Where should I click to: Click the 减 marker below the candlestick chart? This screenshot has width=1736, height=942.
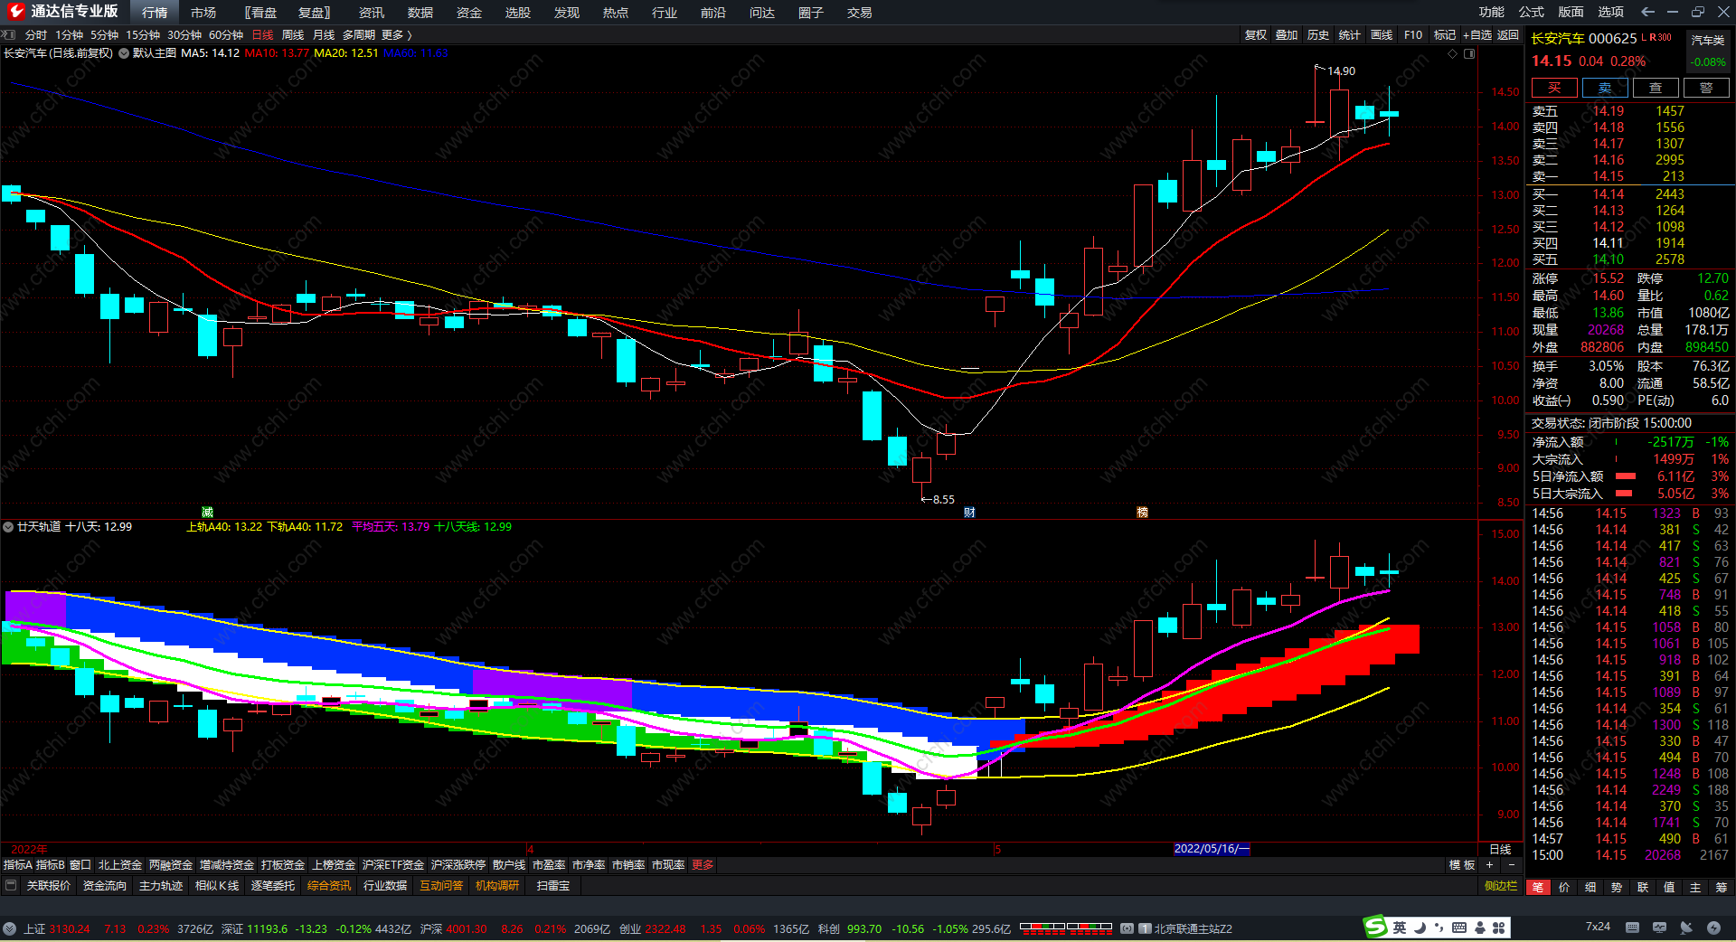coord(207,513)
